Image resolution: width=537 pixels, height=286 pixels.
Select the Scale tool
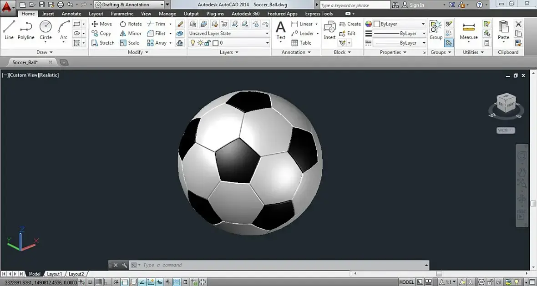point(129,43)
